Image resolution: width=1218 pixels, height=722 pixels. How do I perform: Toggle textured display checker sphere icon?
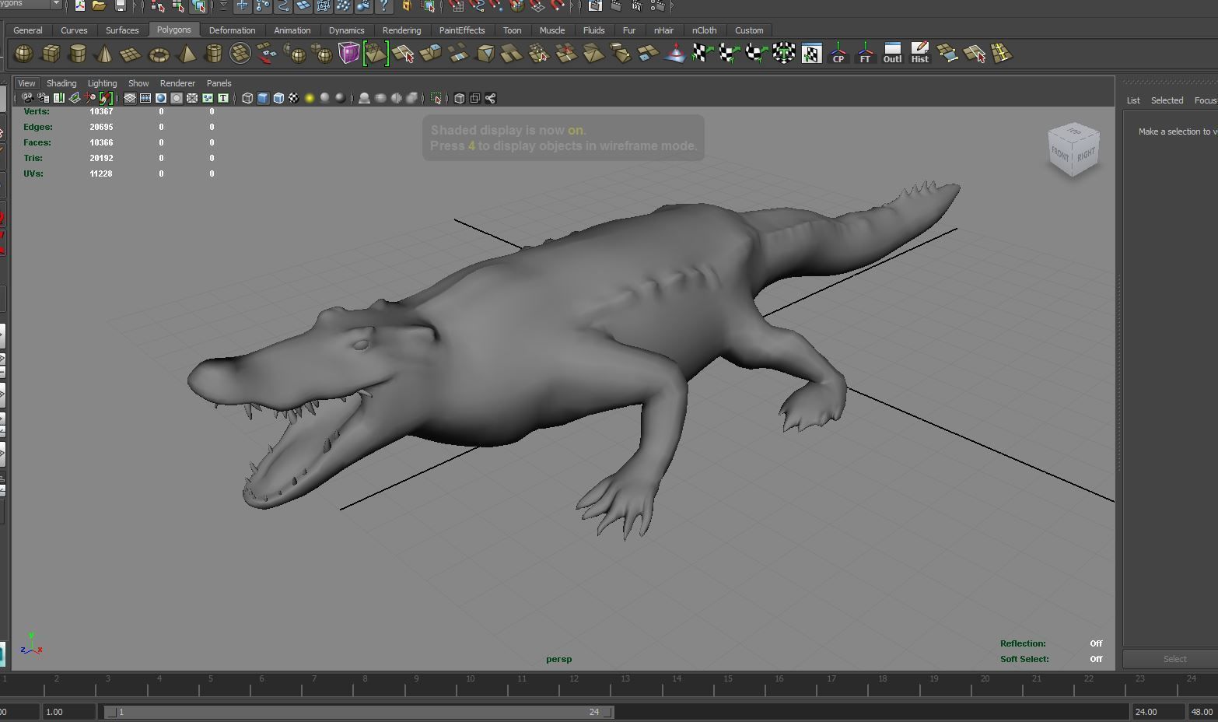(294, 98)
